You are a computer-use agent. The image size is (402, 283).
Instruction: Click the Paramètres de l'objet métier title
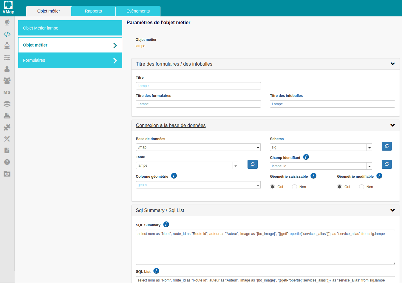coord(158,22)
